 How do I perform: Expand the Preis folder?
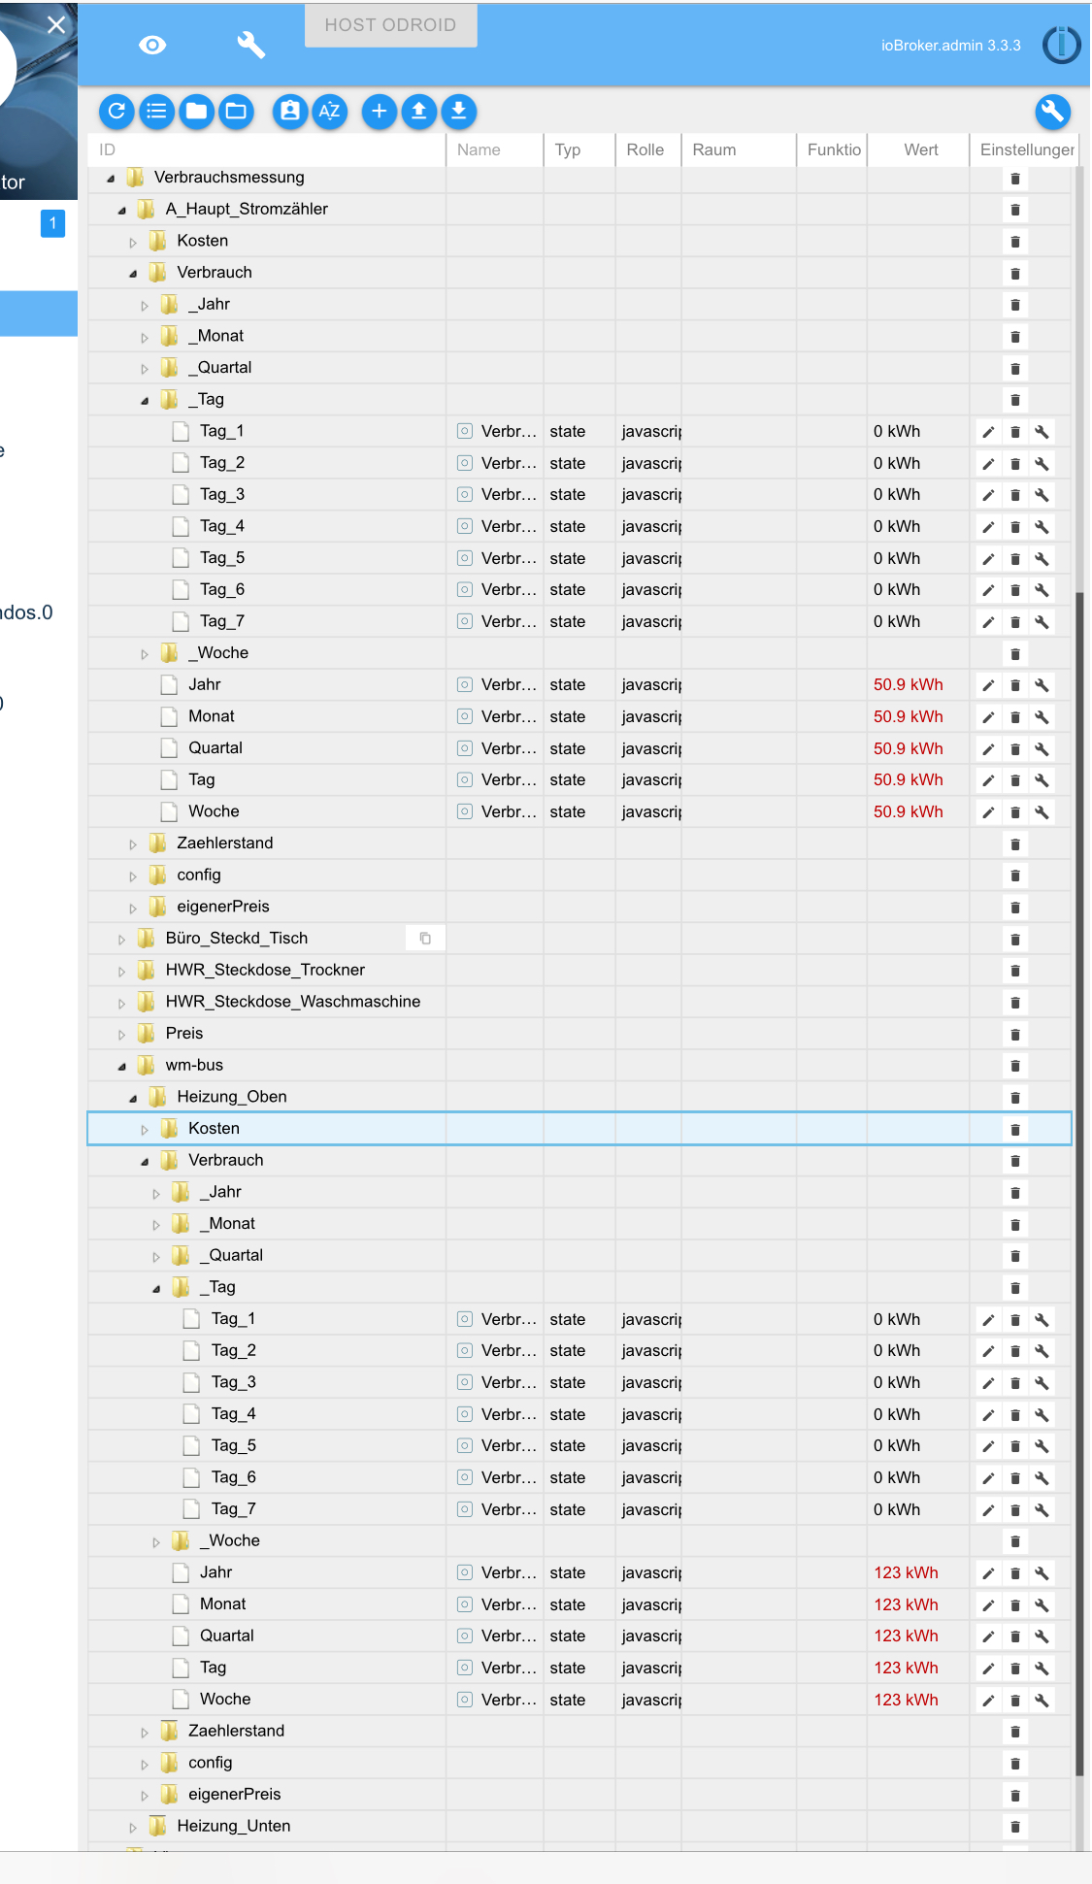tap(122, 1034)
